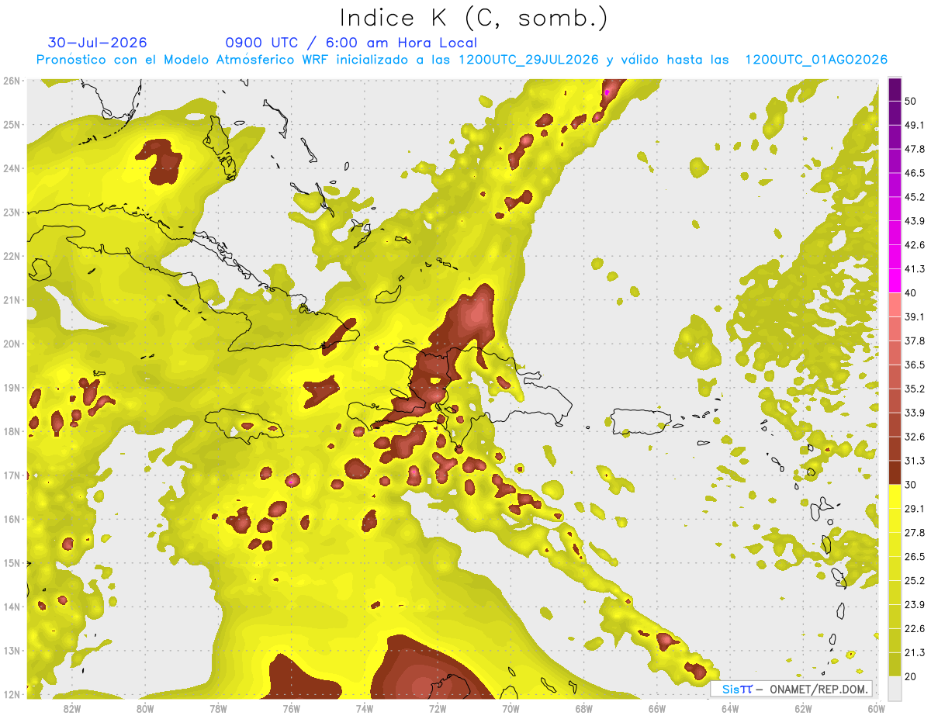Click the 23N latitude label
The width and height of the screenshot is (931, 719).
12,213
